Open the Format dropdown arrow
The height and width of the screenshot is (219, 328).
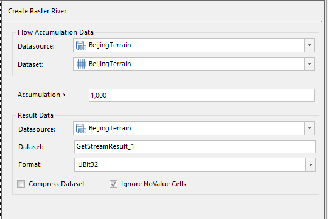click(x=310, y=165)
